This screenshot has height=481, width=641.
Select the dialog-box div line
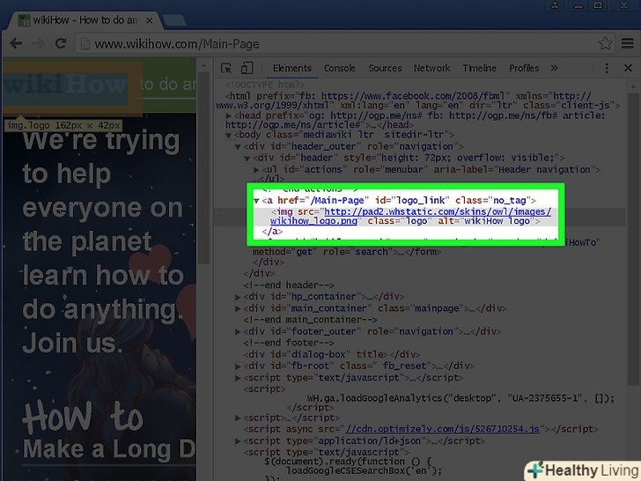coord(332,354)
